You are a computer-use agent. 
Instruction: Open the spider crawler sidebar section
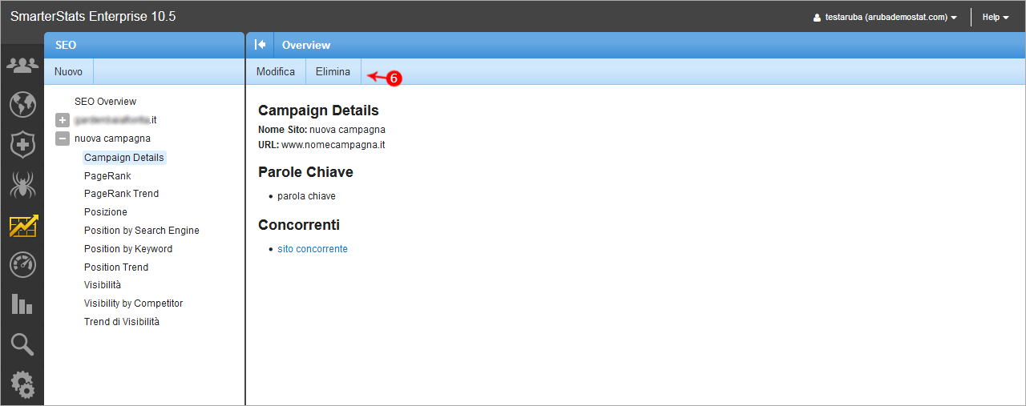tap(22, 185)
